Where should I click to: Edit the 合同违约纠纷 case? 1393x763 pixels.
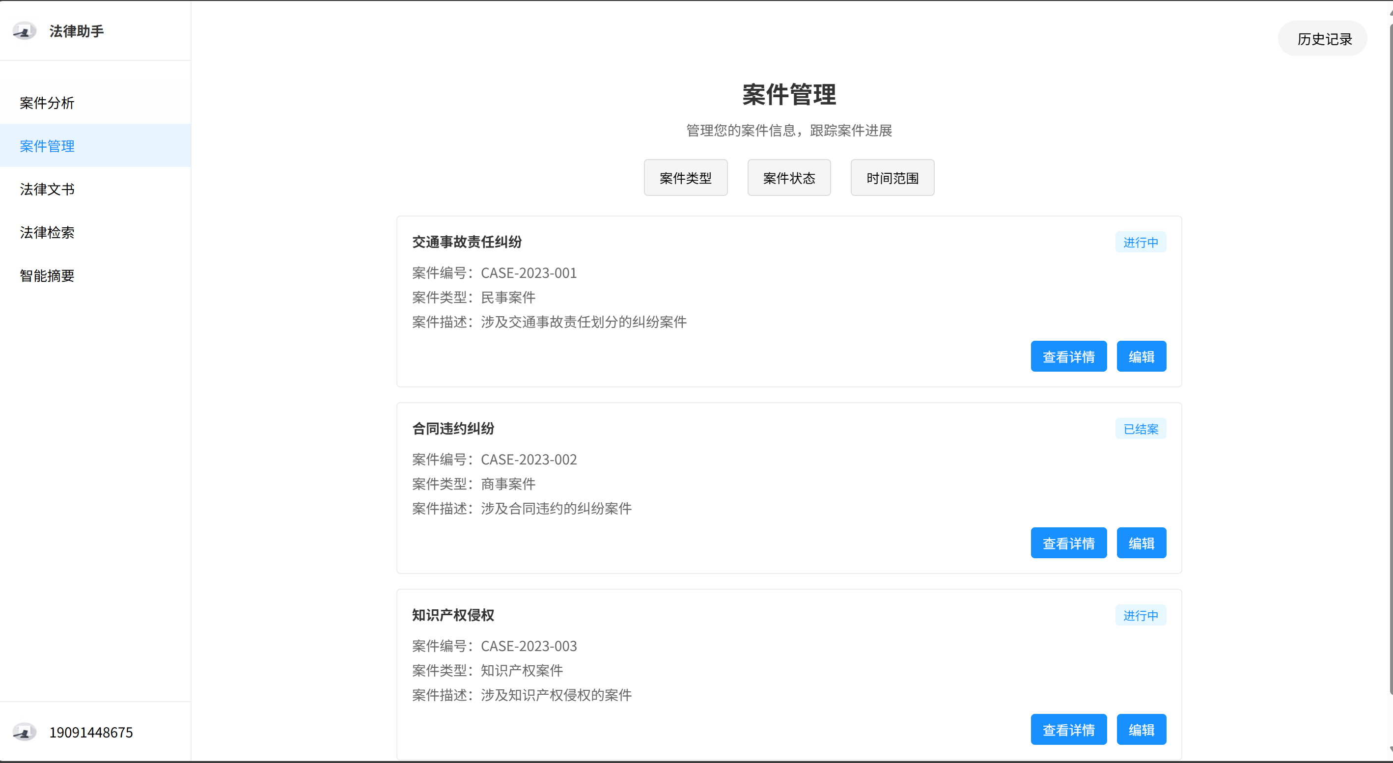pos(1141,543)
